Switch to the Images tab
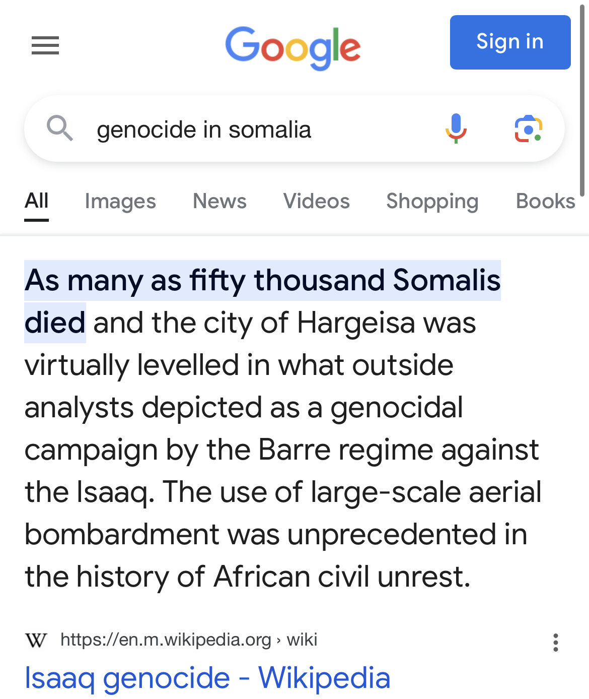Screen dimensions: 589x699 [120, 201]
